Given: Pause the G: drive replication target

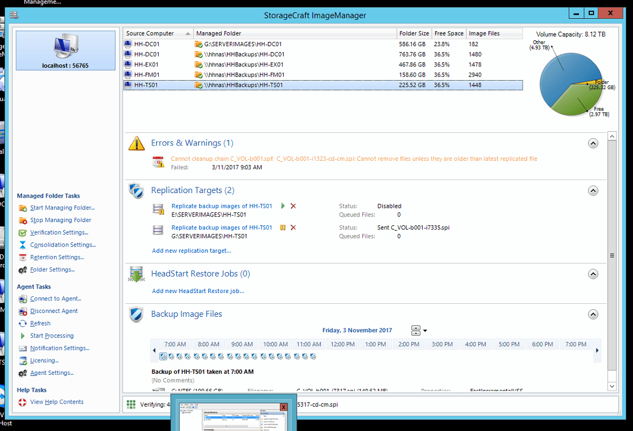Looking at the screenshot, I should [283, 228].
